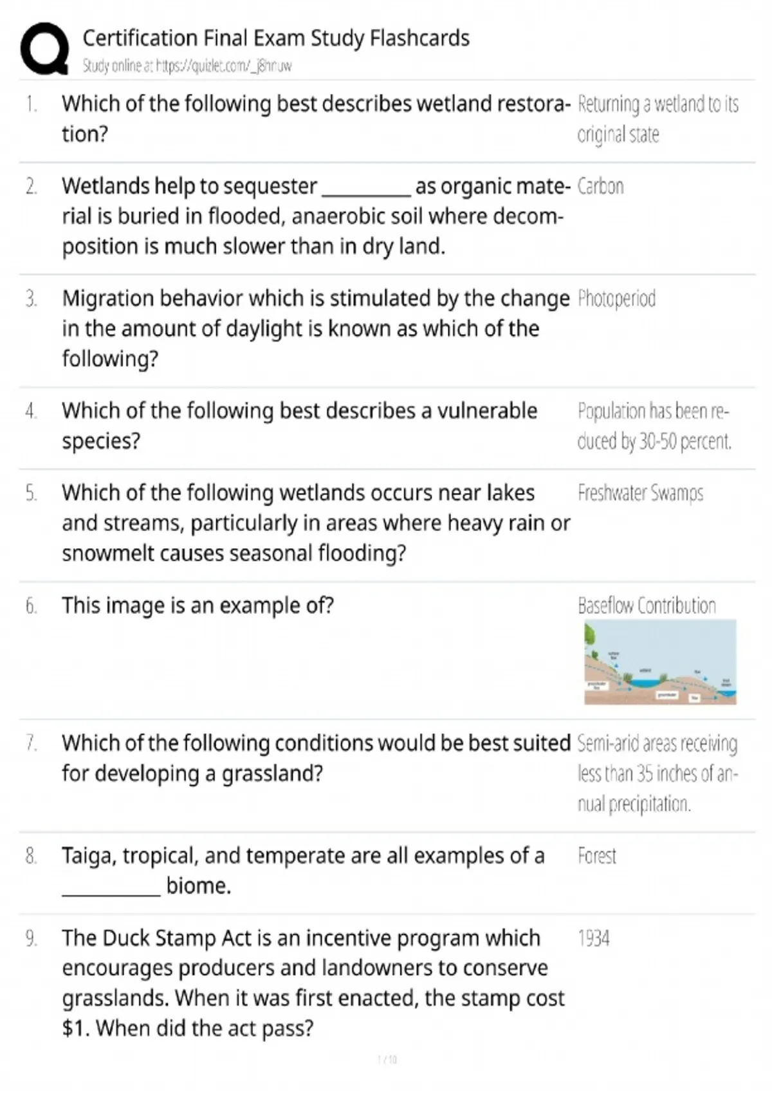Click the 'Freshwater Swamps' answer
The image size is (772, 1094).
coord(640,493)
